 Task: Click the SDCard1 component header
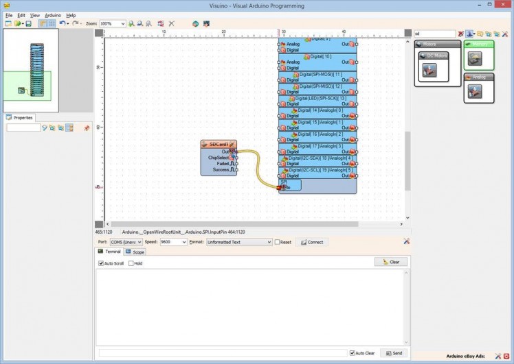(219, 144)
